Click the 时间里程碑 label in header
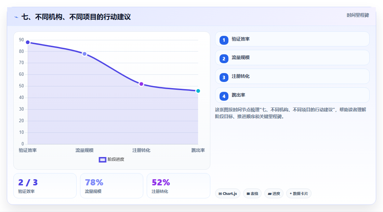 358,15
